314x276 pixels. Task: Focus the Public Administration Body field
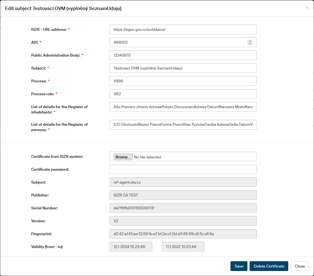tap(183, 55)
